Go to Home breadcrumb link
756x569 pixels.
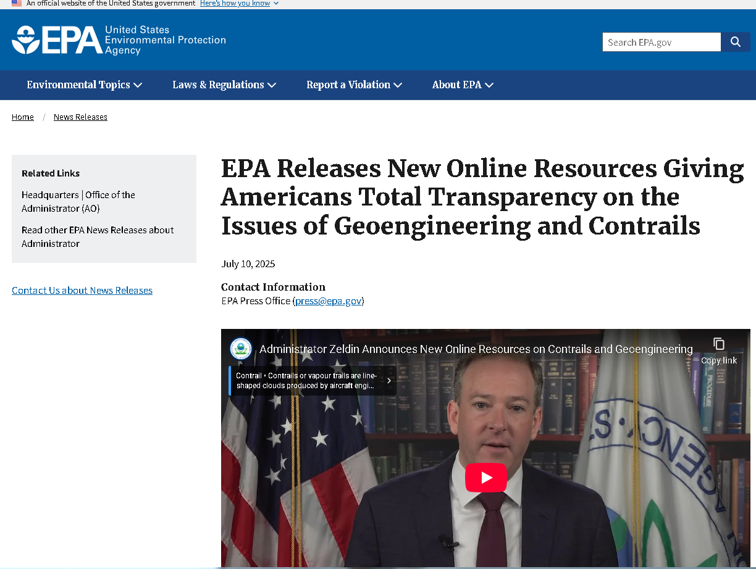[x=23, y=117]
